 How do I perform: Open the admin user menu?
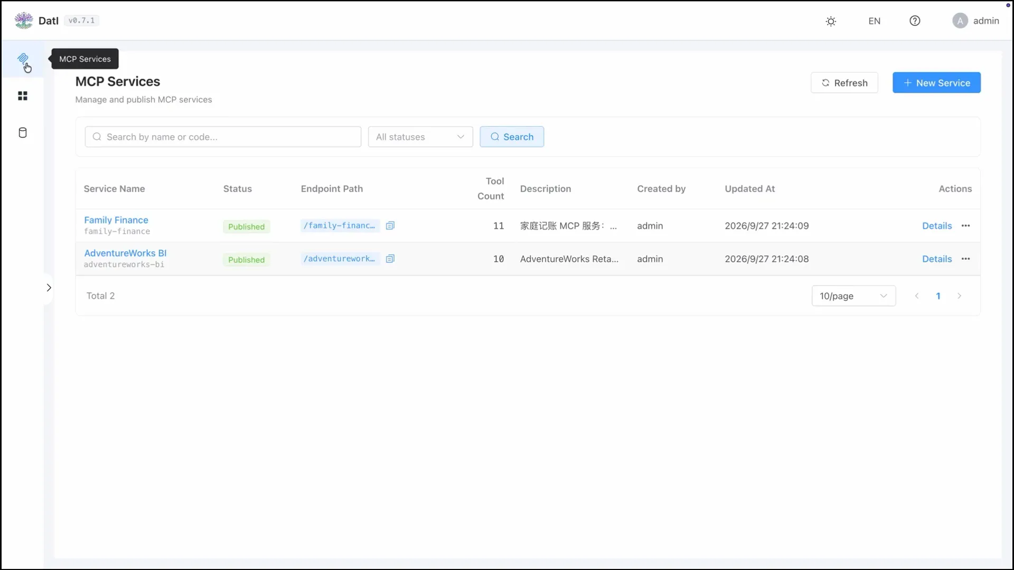tap(976, 21)
